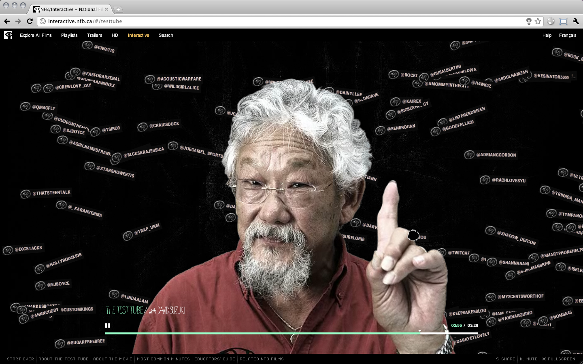Click the @SHANNANANI bubble
This screenshot has width=583, height=364.
tap(508, 262)
